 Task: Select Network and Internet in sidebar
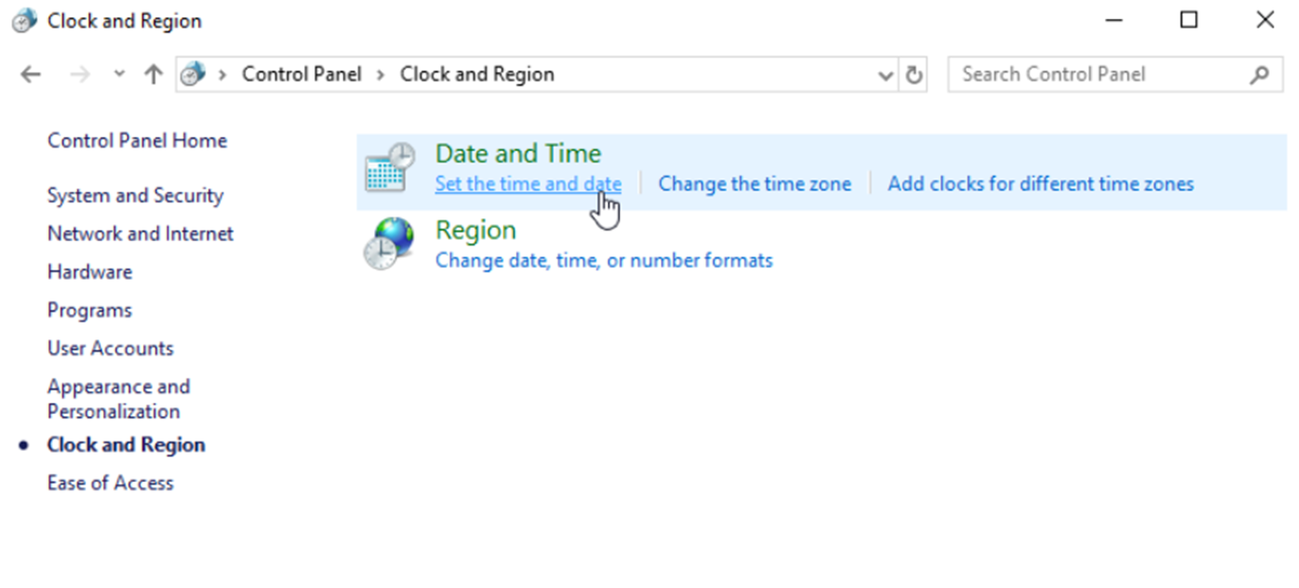(x=140, y=233)
